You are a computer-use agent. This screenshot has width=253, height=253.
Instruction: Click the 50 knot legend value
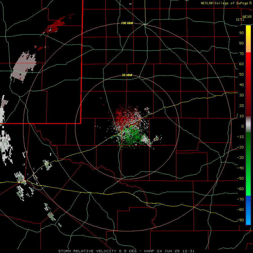click(241, 74)
